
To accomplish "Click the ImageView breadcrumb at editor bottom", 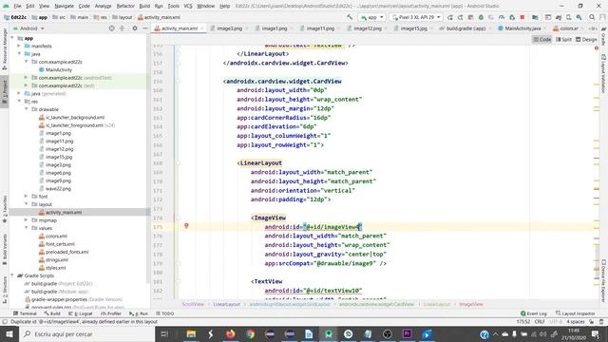I will pos(471,304).
